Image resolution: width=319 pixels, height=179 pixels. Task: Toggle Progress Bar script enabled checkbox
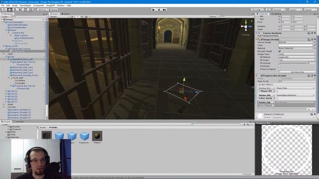click(x=262, y=76)
